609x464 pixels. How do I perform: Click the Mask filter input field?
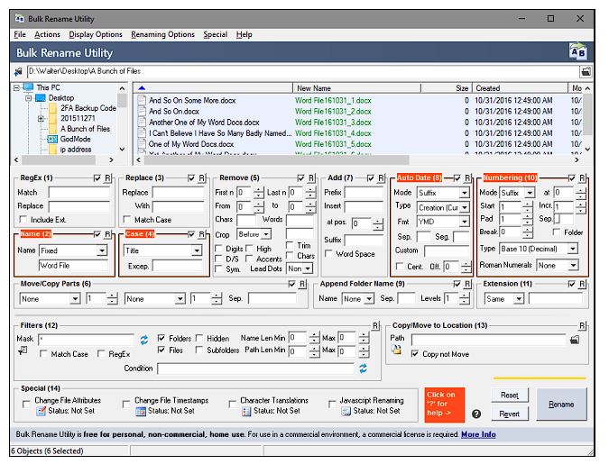click(x=87, y=340)
